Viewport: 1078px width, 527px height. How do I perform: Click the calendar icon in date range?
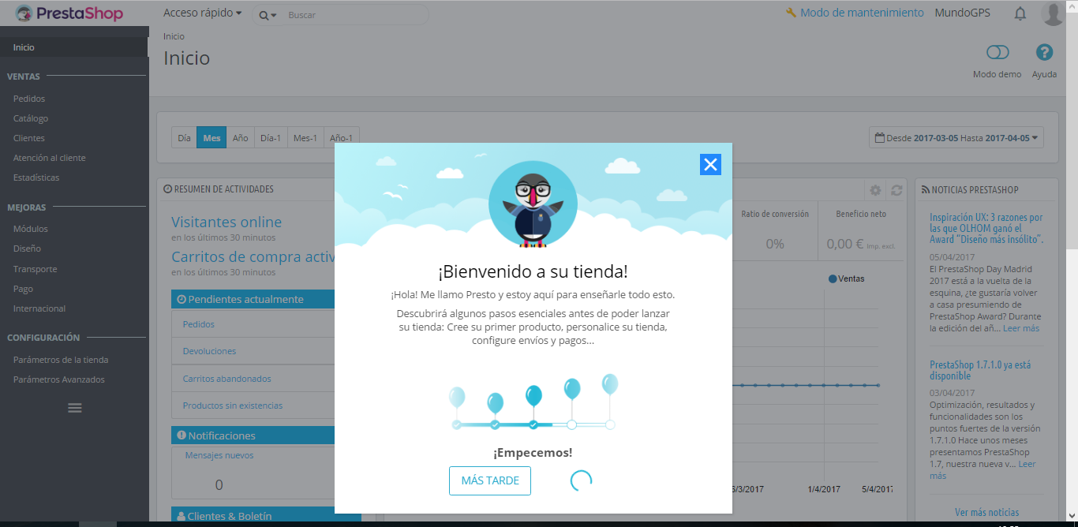880,137
